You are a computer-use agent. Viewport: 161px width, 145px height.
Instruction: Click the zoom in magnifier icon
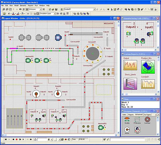coord(4,9)
